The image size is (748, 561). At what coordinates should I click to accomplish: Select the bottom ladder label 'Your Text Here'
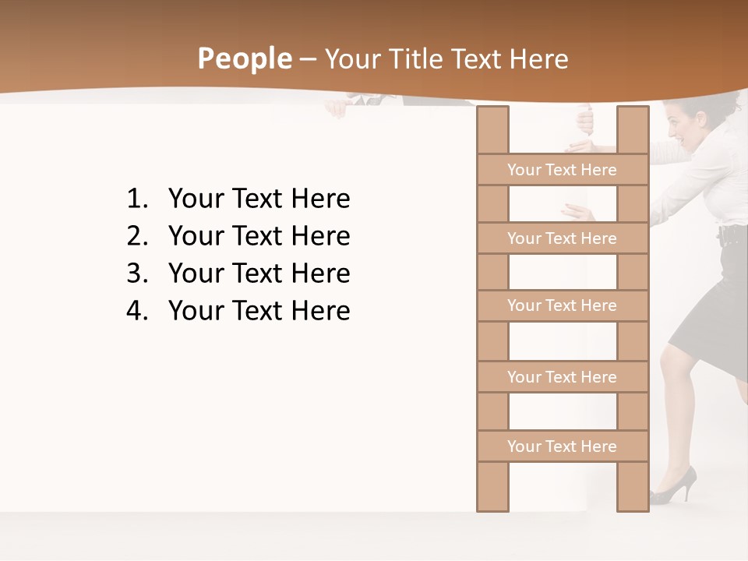click(563, 446)
